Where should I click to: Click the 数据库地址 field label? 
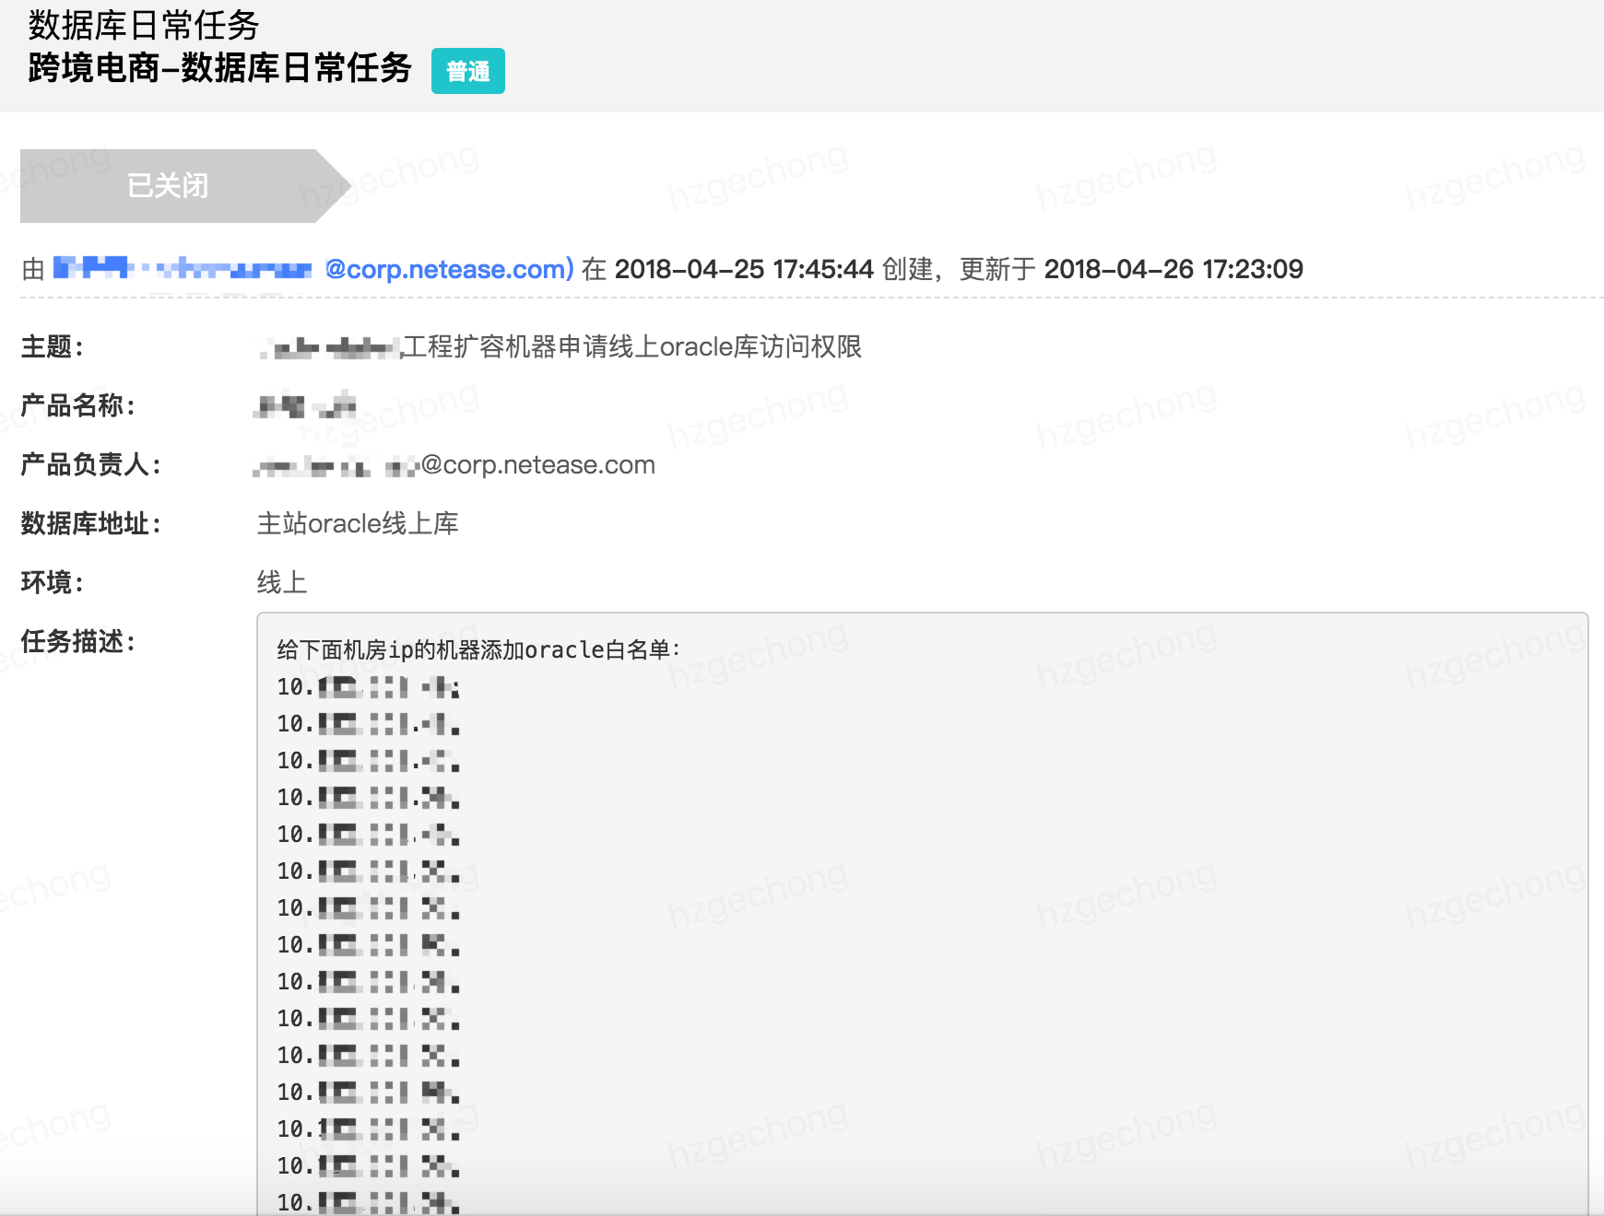coord(90,523)
